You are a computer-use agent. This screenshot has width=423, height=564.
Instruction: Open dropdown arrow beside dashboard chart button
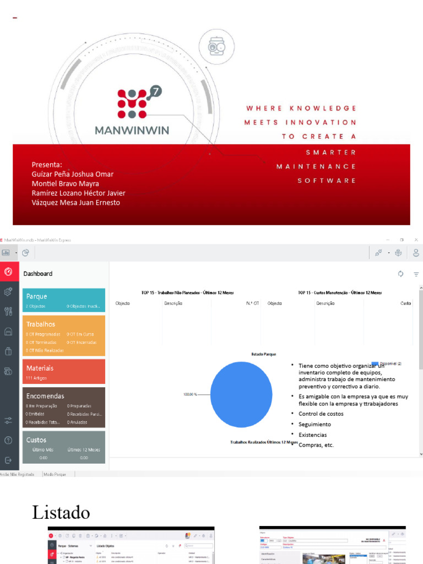click(x=16, y=253)
